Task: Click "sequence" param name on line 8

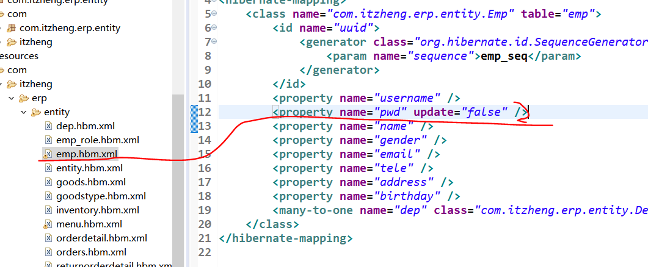Action: point(441,55)
